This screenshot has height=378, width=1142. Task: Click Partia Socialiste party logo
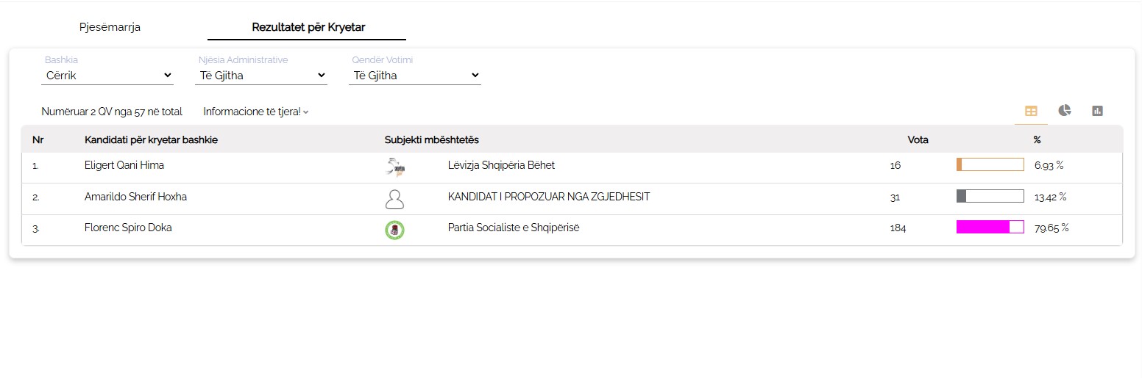coord(395,230)
